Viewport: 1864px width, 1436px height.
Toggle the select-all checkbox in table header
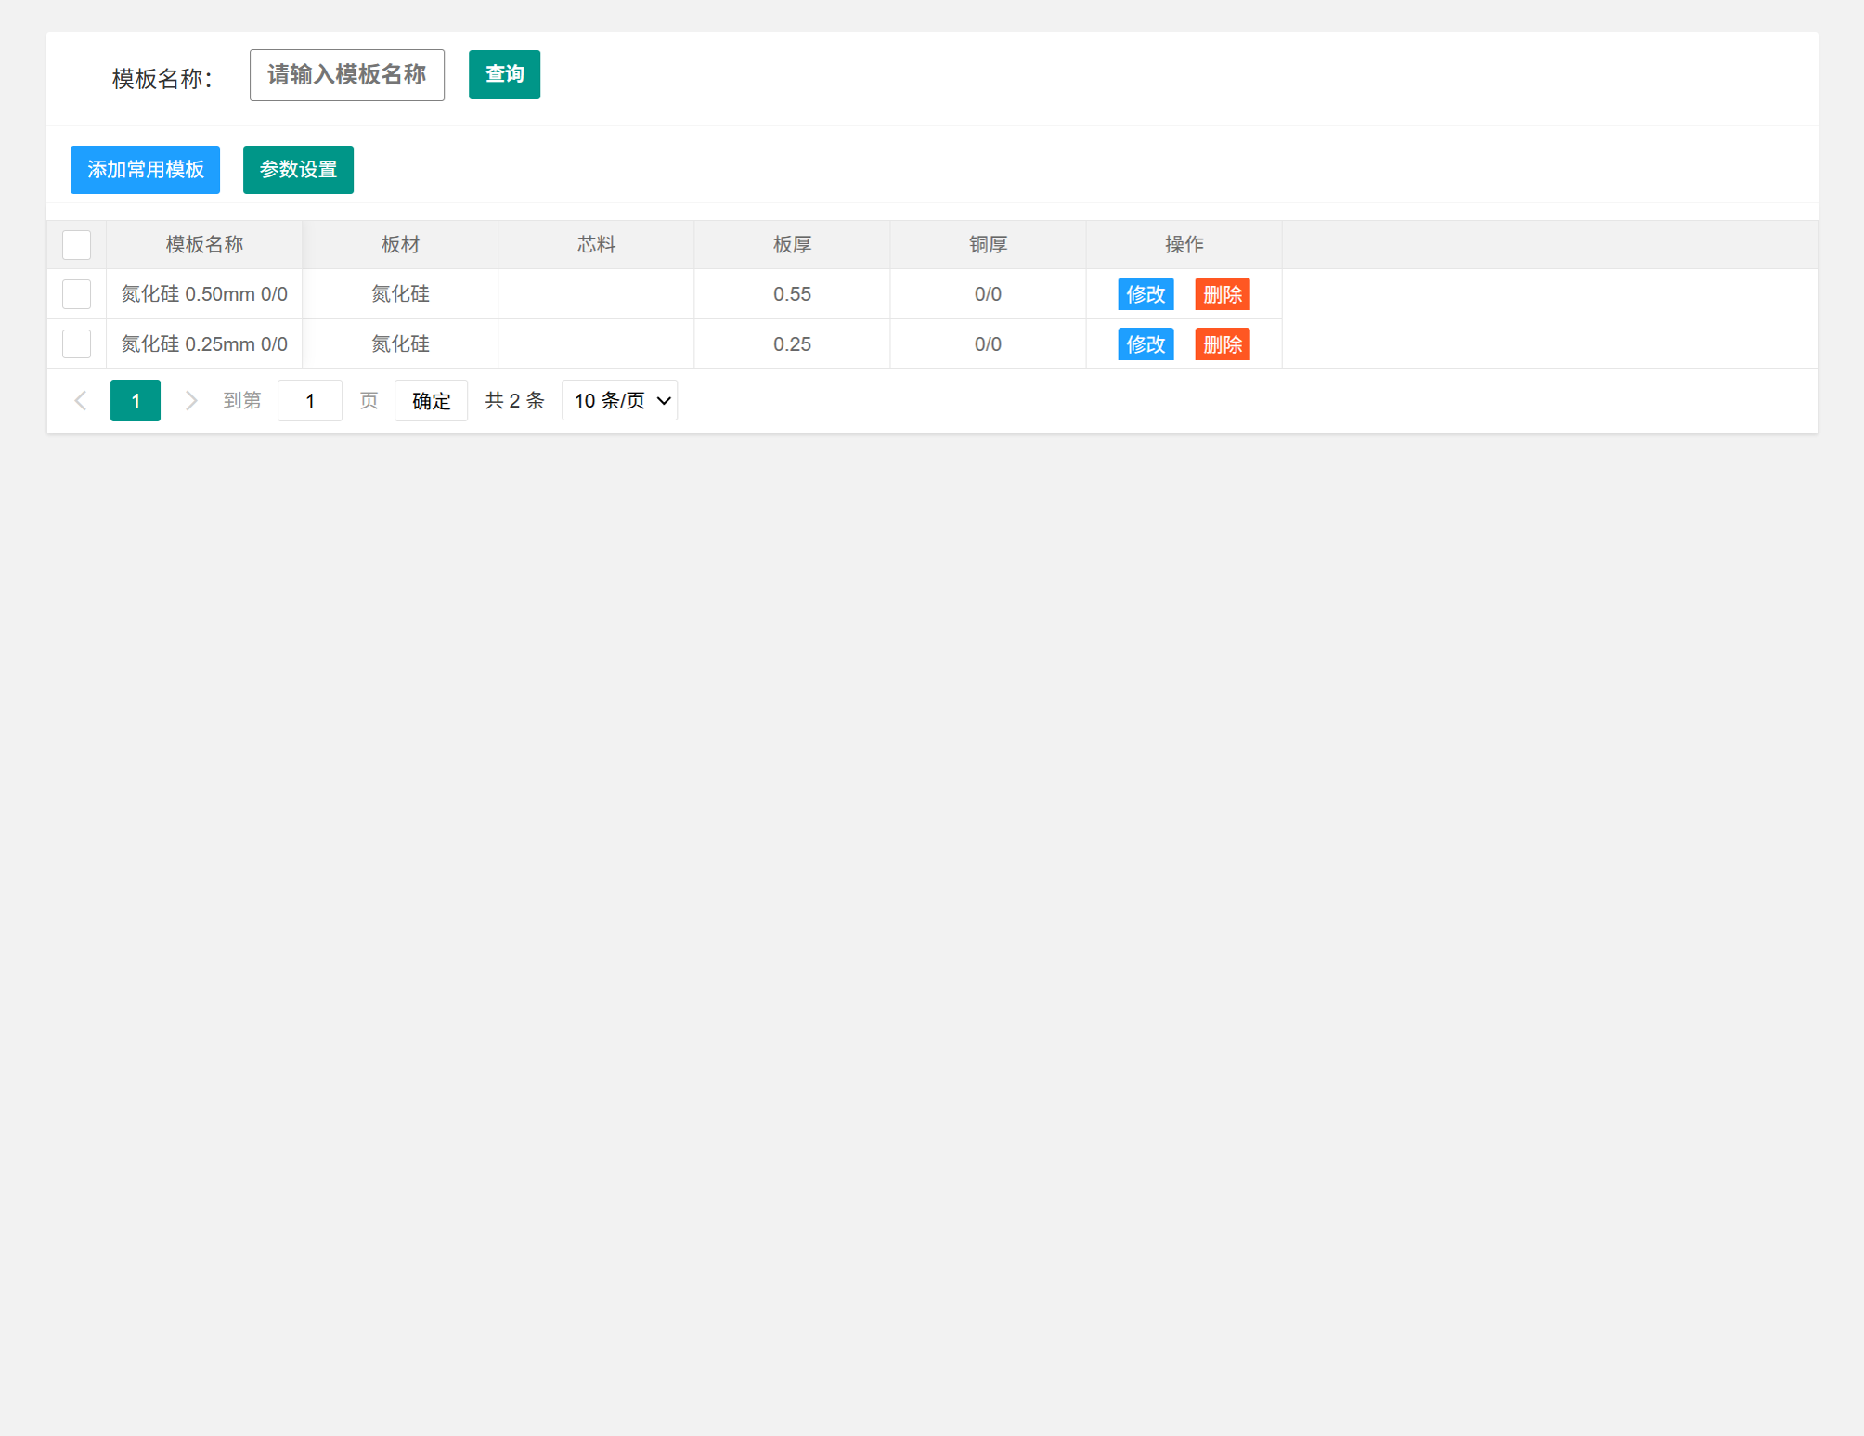76,245
